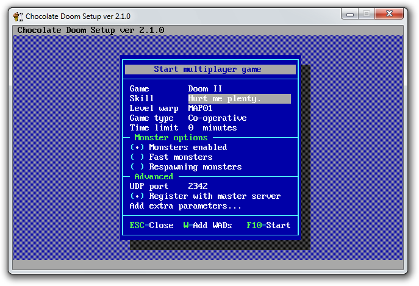This screenshot has height=286, width=419.
Task: Enable the Fast monsters checkbox
Action: pyautogui.click(x=137, y=157)
